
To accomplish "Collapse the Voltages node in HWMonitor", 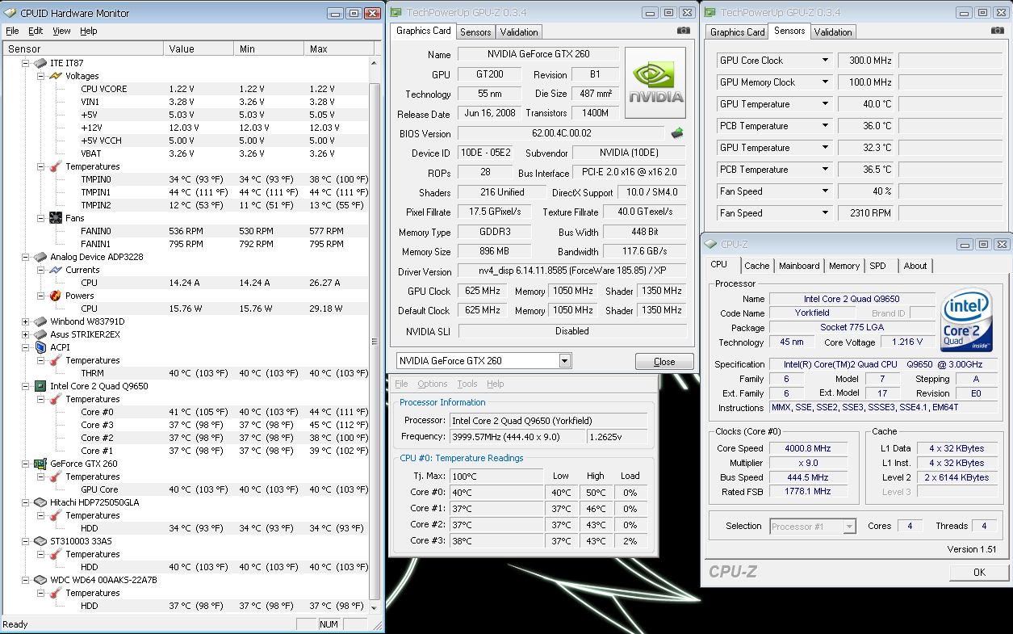I will tap(41, 76).
